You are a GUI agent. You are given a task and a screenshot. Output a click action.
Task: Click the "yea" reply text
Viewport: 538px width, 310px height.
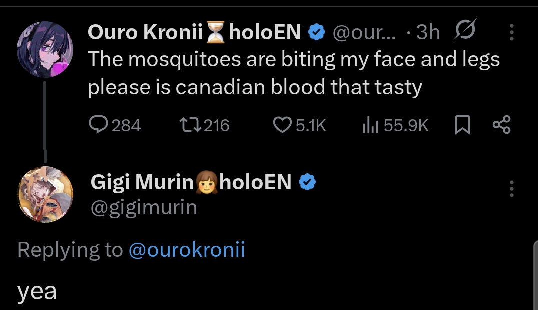point(37,292)
